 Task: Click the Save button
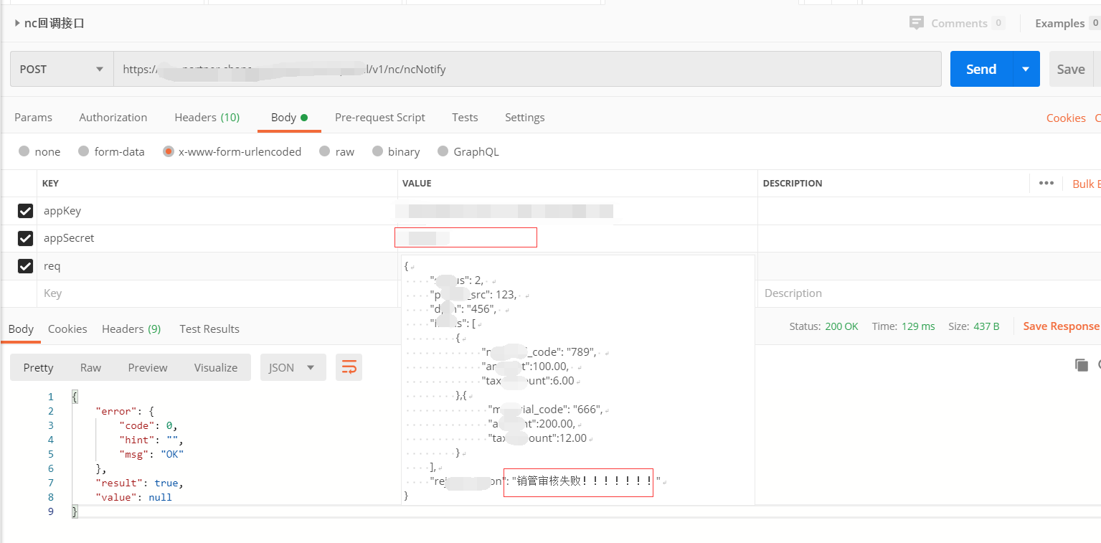click(x=1071, y=69)
